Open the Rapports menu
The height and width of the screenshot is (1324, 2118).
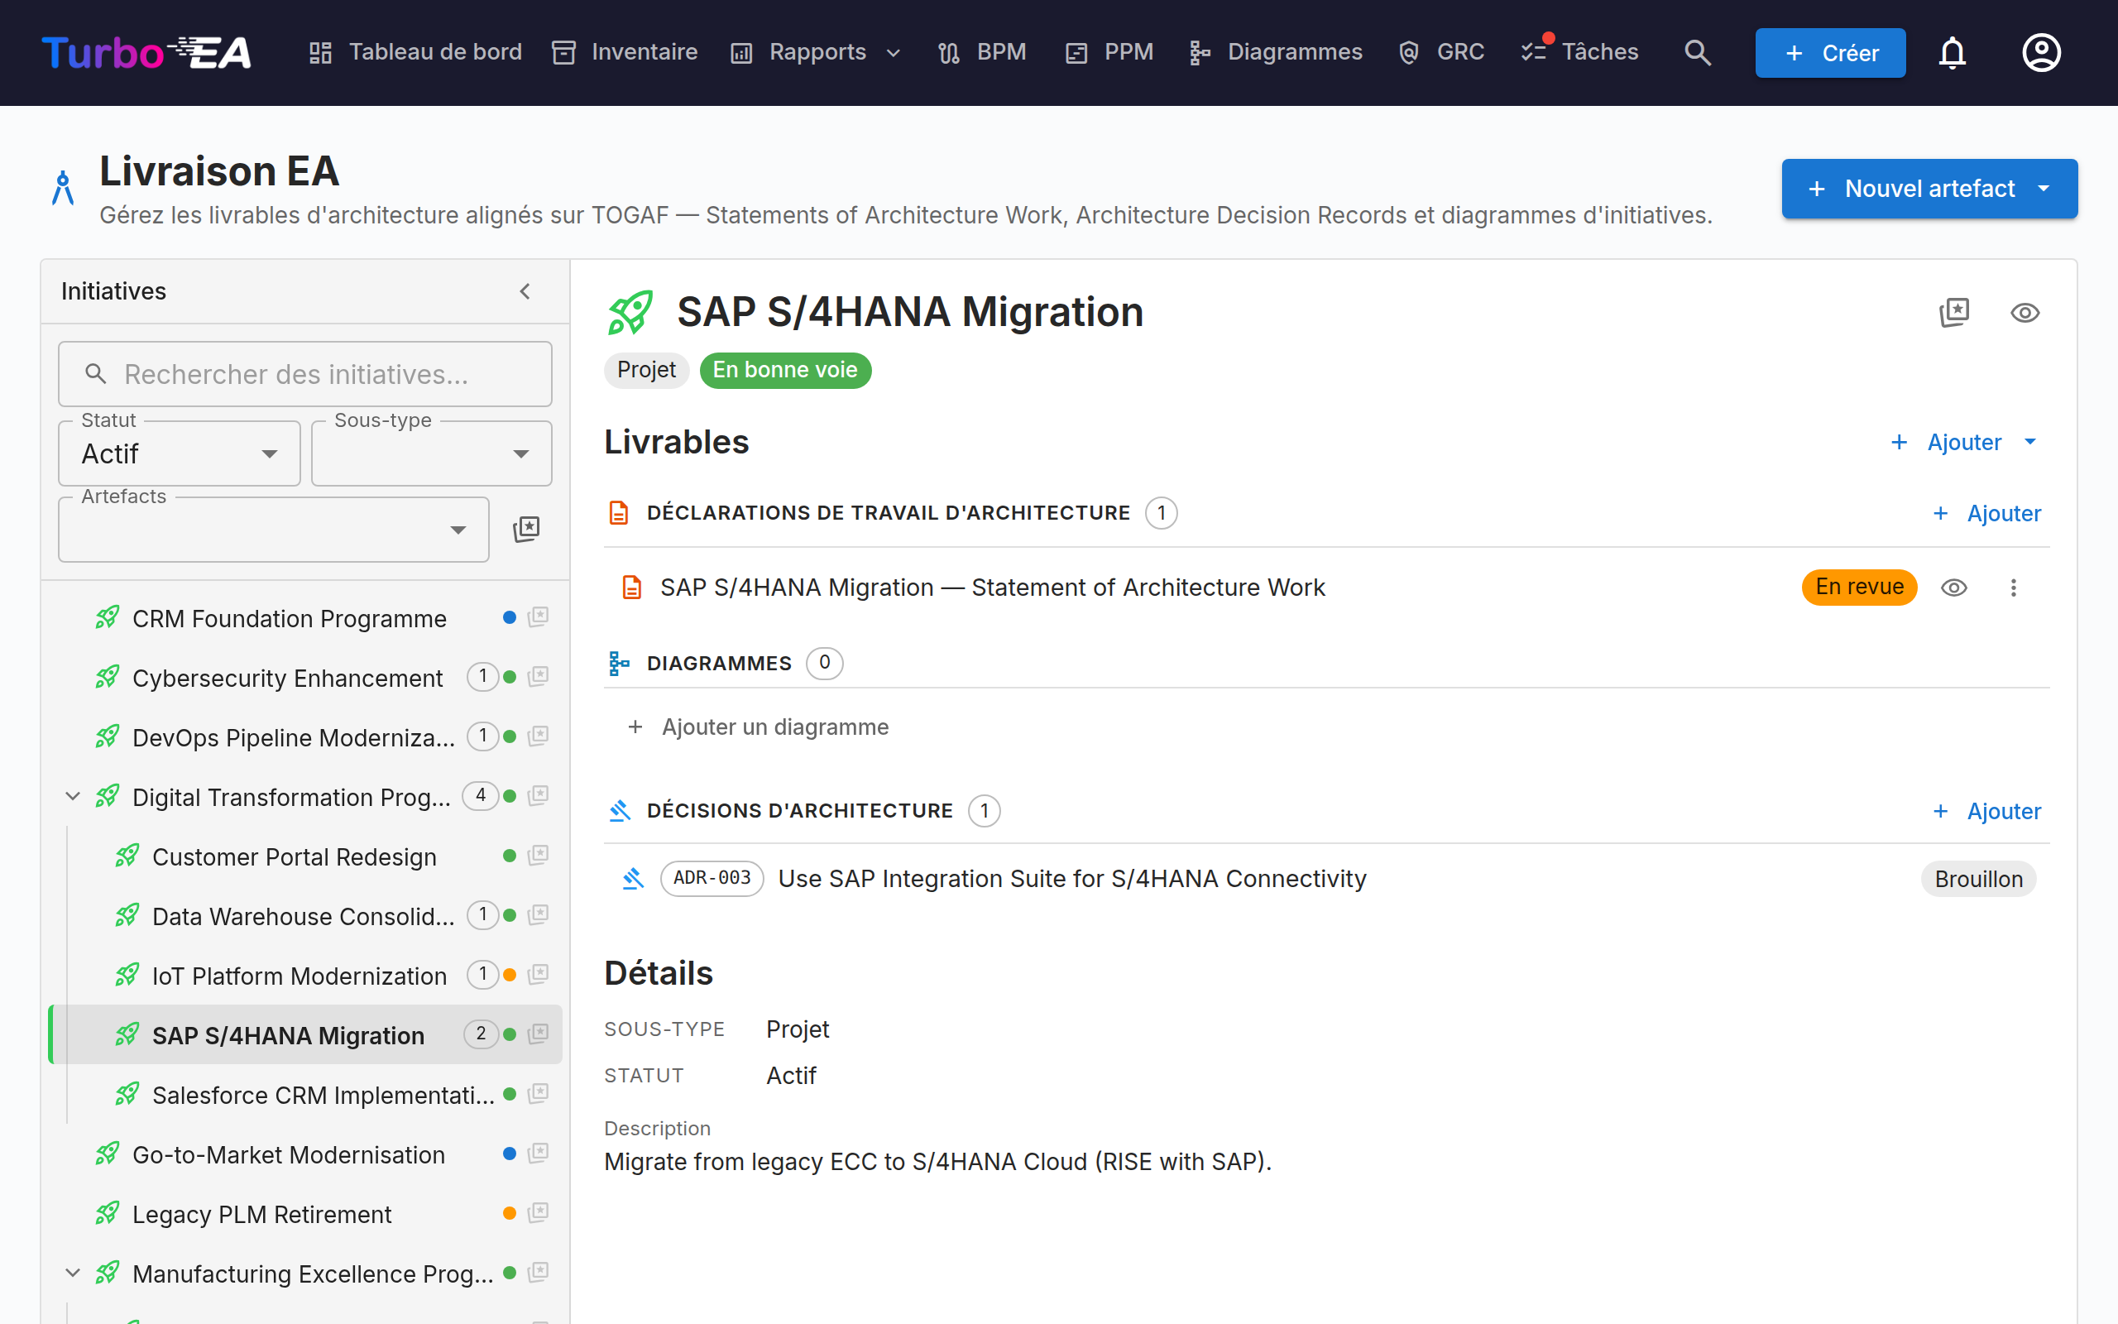pyautogui.click(x=816, y=52)
